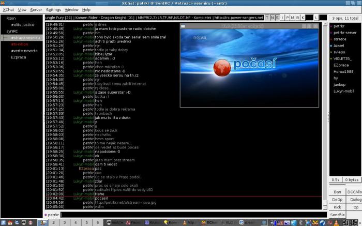Switch to virtual desktop 6 in pager
This screenshot has height=226, width=362.
[97, 222]
